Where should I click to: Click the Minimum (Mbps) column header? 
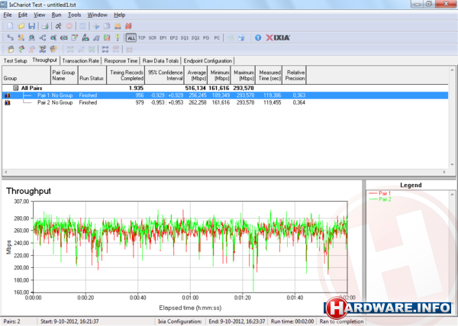pos(219,76)
